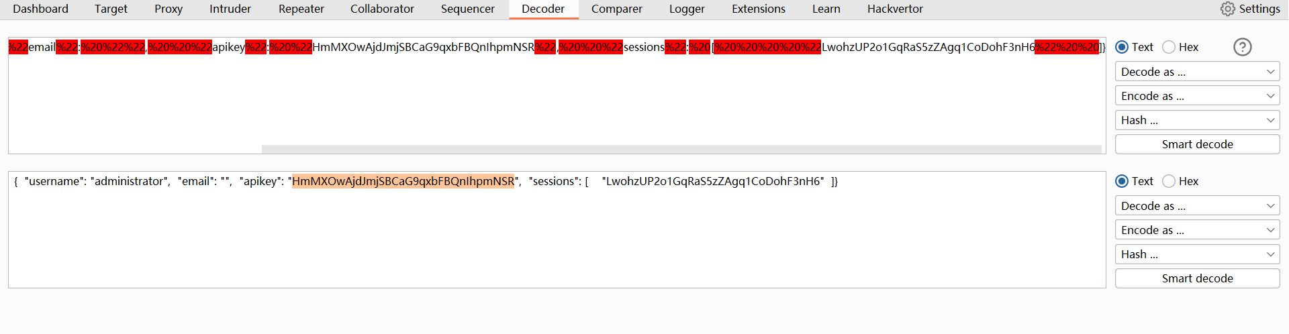The height and width of the screenshot is (334, 1289).
Task: Expand bottom panel's Hash dropdown
Action: (1197, 254)
